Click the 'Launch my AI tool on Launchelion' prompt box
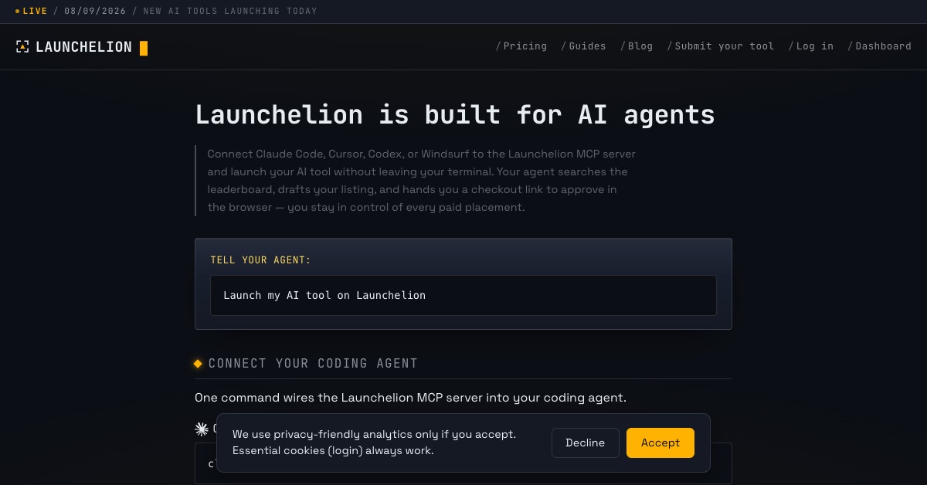The width and height of the screenshot is (927, 485). 463,295
